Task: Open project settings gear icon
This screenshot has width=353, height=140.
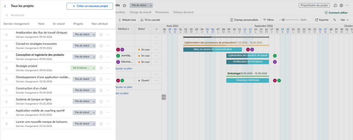Action: coord(341,6)
